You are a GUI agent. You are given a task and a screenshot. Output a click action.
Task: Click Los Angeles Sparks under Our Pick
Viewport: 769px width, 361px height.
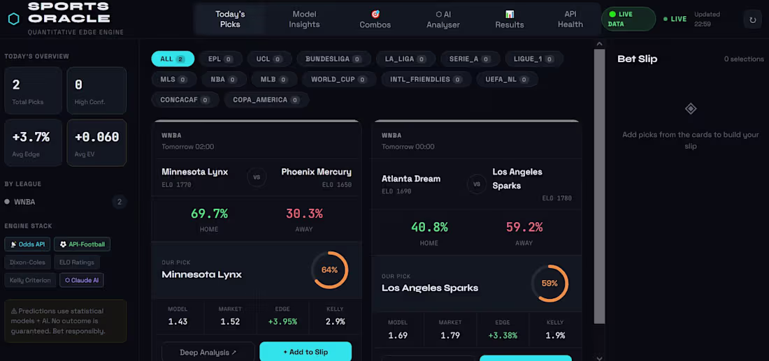430,288
